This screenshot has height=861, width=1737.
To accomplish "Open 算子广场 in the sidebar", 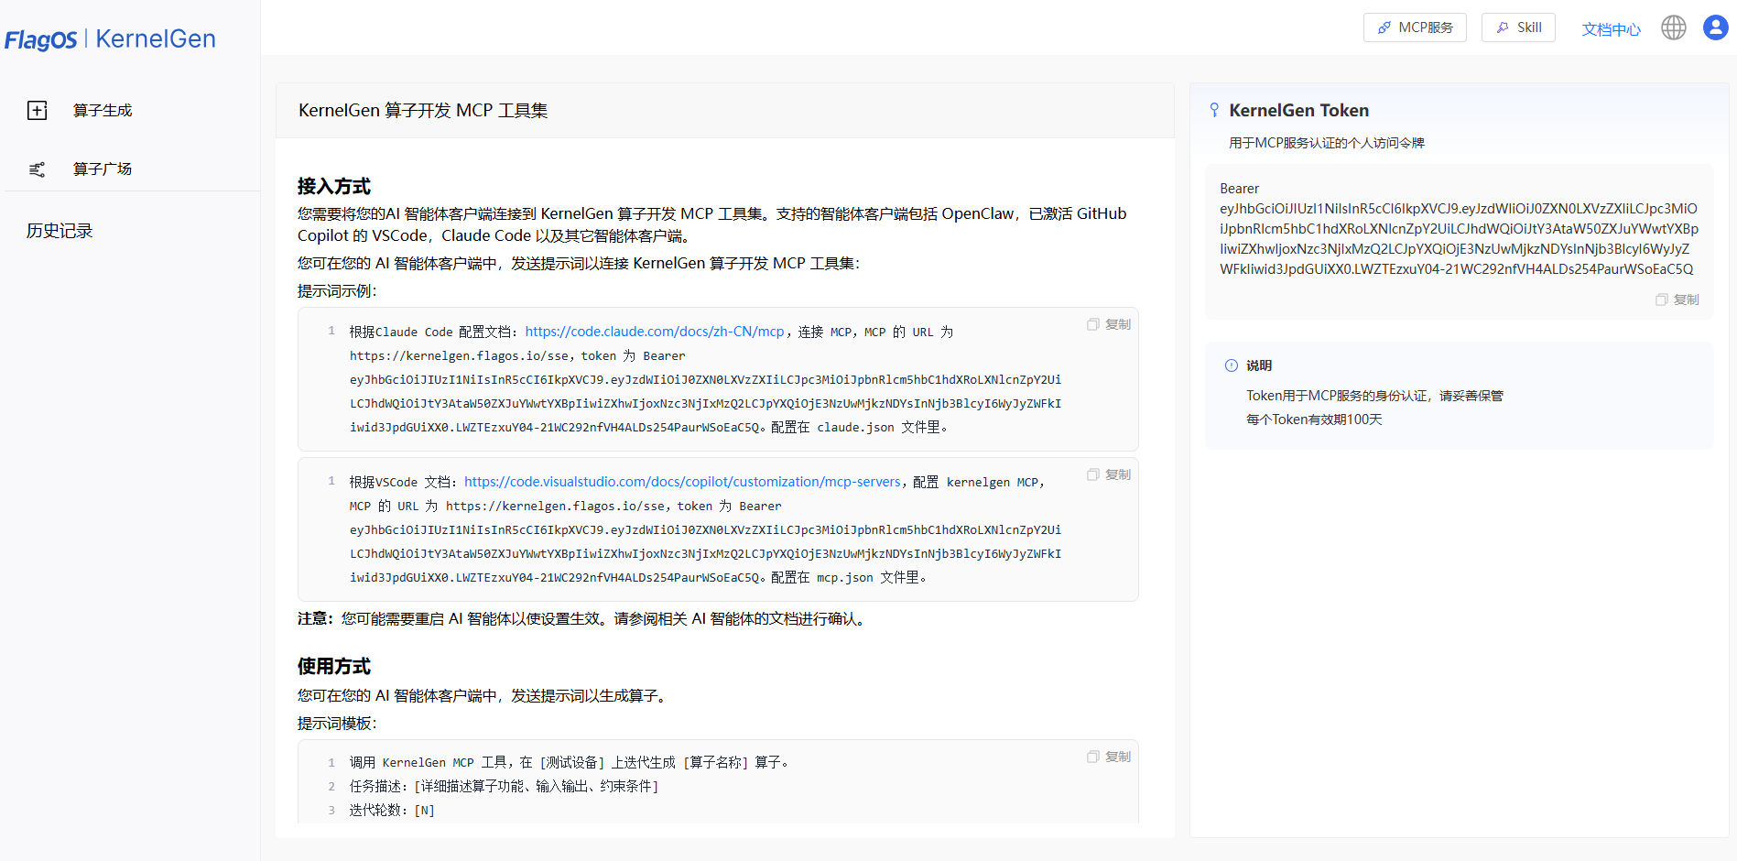I will [x=103, y=169].
